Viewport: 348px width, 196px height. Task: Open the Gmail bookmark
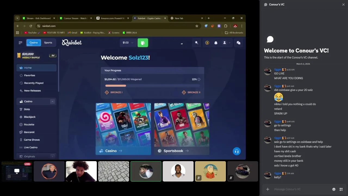point(72,33)
